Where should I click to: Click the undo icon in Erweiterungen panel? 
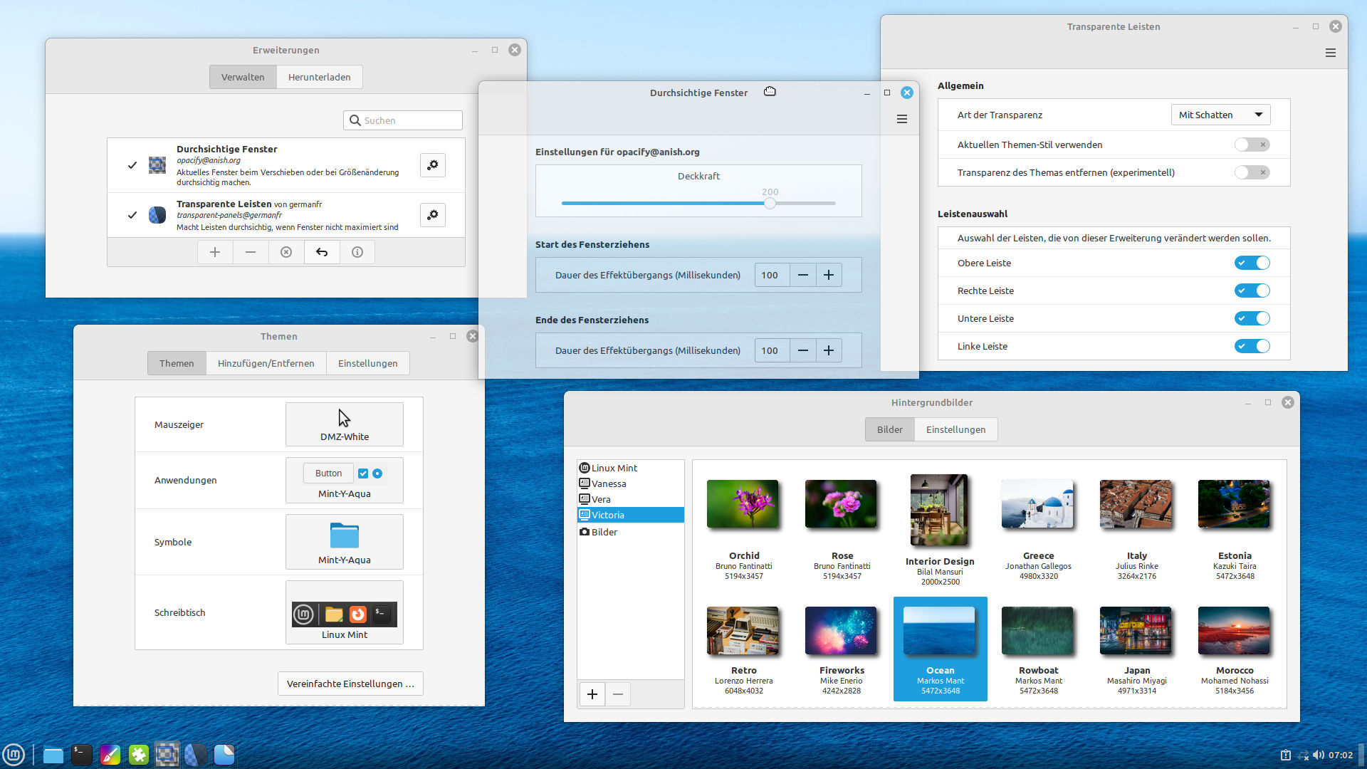coord(321,251)
